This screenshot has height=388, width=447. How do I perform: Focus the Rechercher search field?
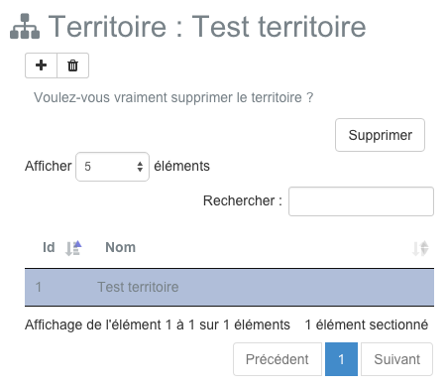coord(361,201)
